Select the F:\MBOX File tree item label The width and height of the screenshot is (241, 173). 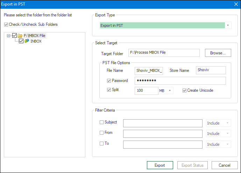pyautogui.click(x=35, y=36)
